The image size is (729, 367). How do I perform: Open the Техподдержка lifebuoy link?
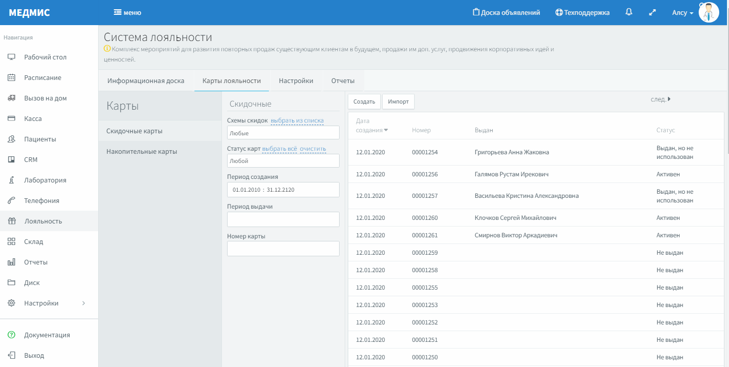tap(583, 12)
